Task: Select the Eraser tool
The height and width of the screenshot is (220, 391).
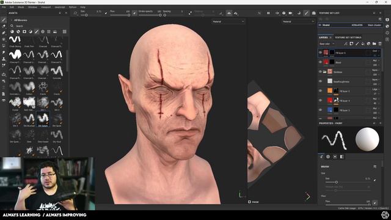Action: tap(4, 26)
